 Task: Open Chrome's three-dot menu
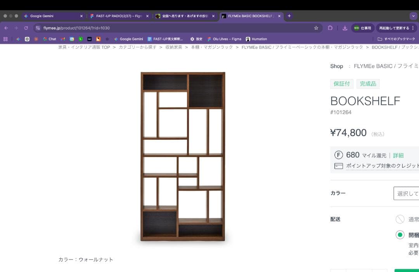pos(413,28)
